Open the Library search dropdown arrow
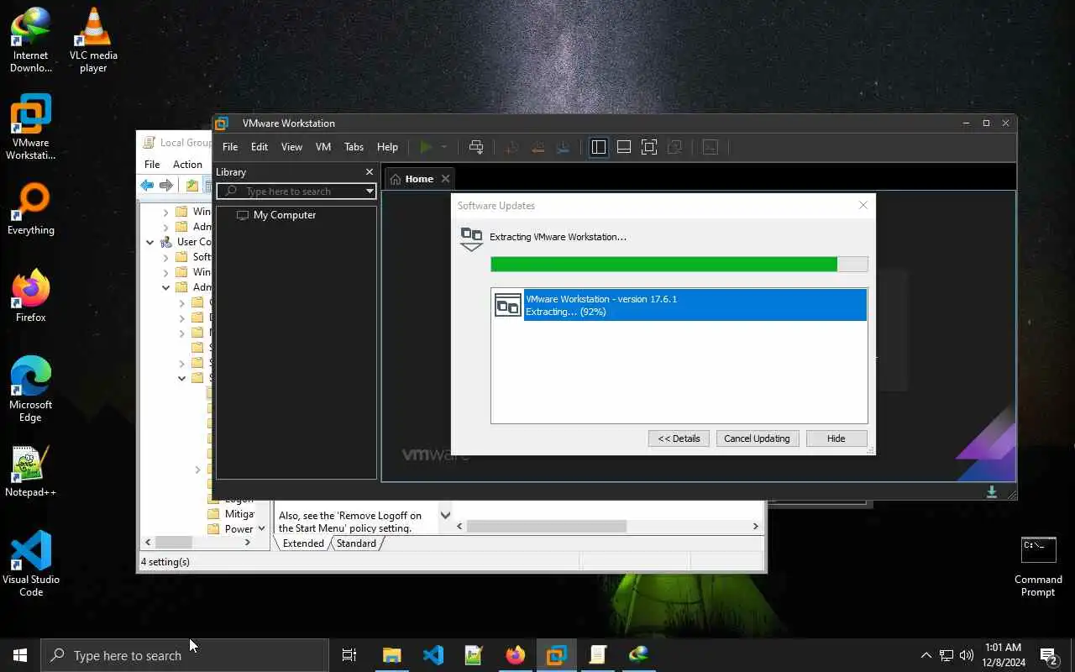 (369, 192)
